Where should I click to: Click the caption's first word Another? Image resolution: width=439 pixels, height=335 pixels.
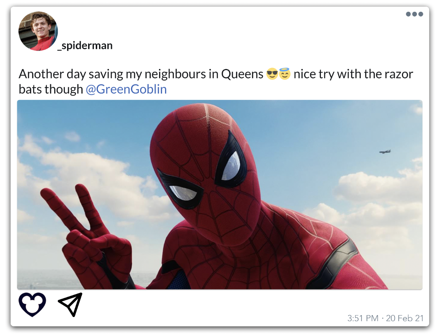pos(41,74)
